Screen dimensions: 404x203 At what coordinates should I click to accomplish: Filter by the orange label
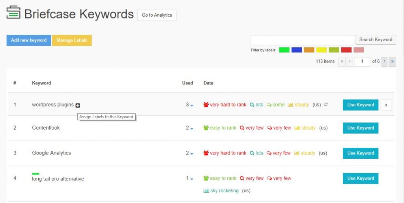point(309,50)
